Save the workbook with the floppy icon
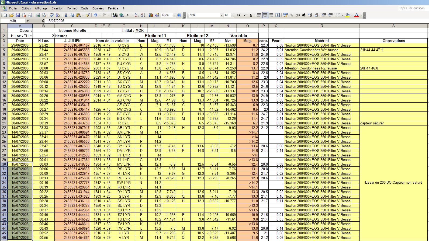The width and height of the screenshot is (429, 241). (18, 15)
